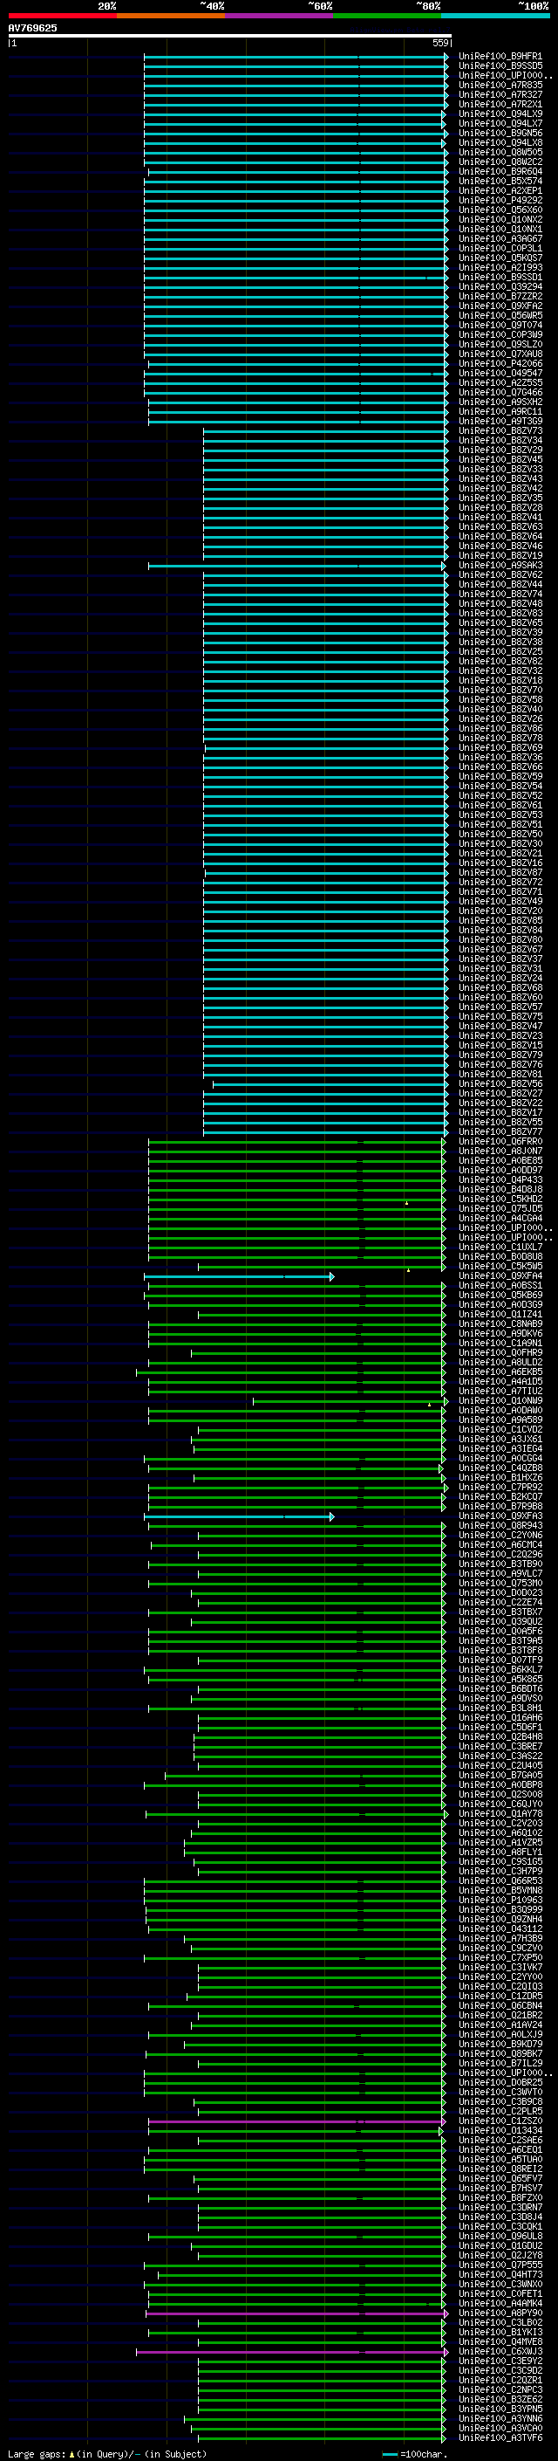Screen dimensions: 558x2461
Task: Select the hit UniRef100_C1UXL7
Action: pos(500,1248)
